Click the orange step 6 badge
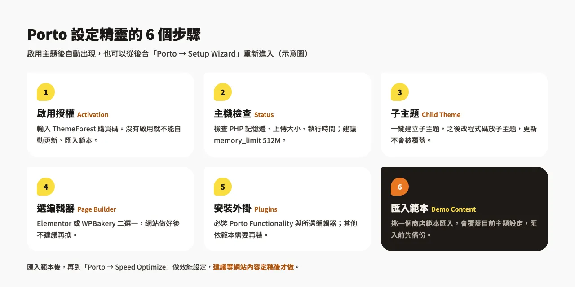 [x=400, y=187]
